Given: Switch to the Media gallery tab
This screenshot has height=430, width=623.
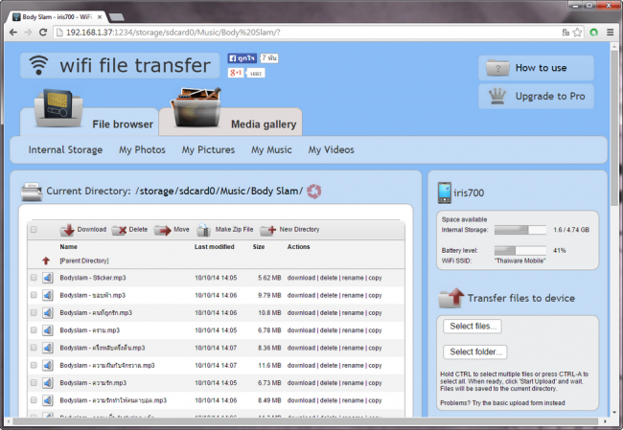Looking at the screenshot, I should click(x=230, y=122).
